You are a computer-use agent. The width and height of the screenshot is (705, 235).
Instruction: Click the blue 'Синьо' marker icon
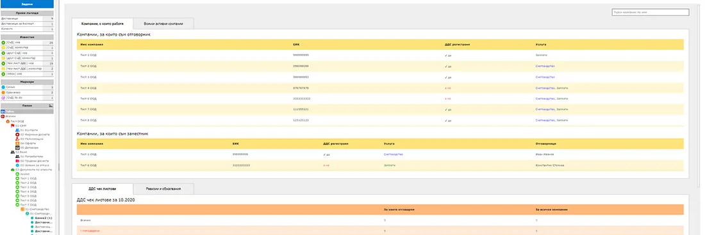point(3,87)
